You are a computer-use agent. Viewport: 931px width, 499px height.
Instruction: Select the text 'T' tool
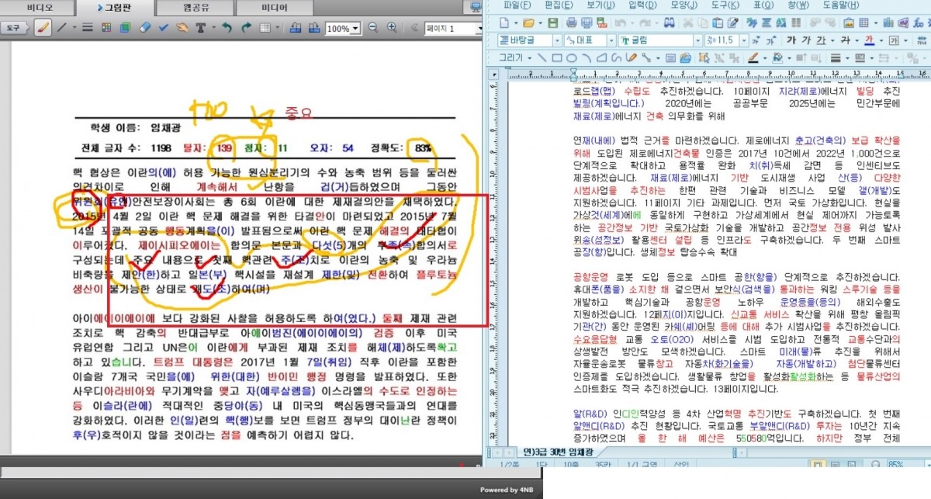200,28
